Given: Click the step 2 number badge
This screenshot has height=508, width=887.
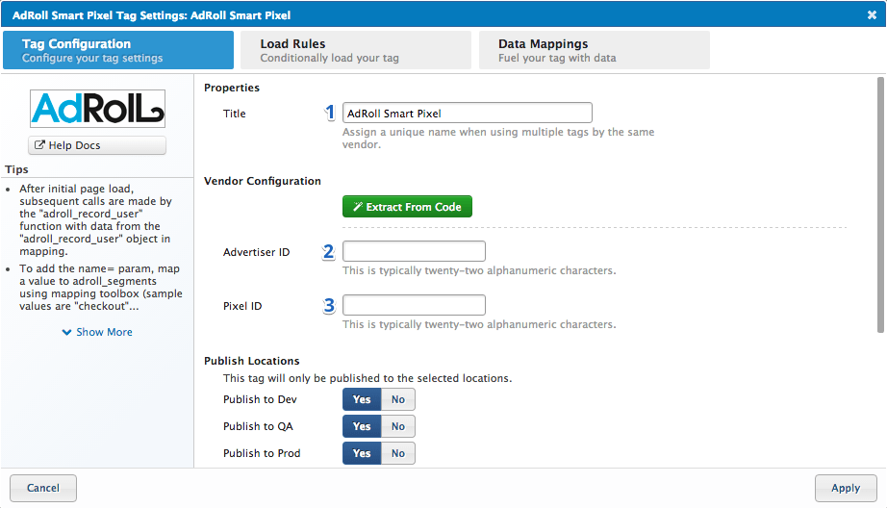Looking at the screenshot, I should 329,252.
